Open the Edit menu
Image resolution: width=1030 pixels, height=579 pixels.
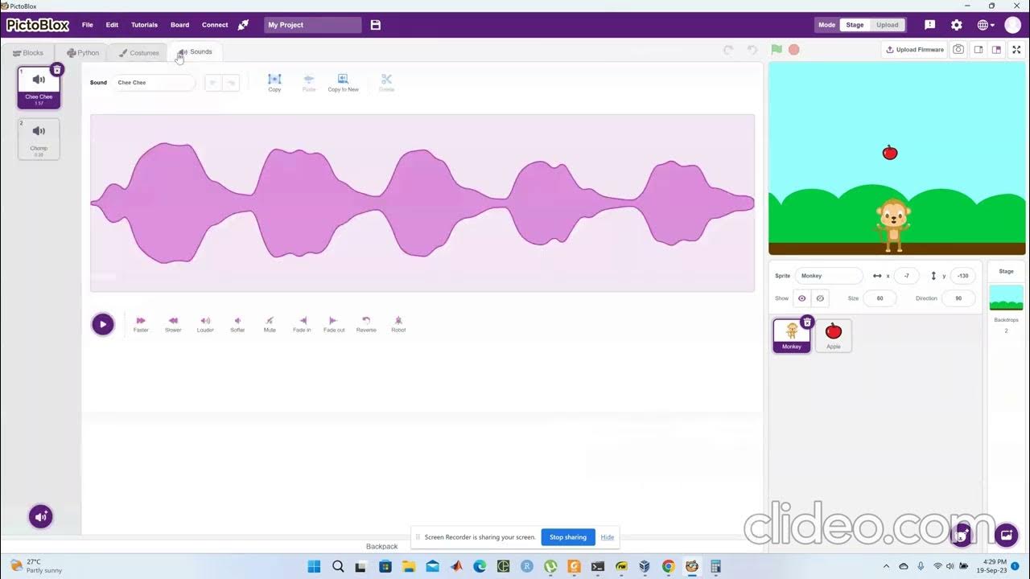(x=112, y=25)
